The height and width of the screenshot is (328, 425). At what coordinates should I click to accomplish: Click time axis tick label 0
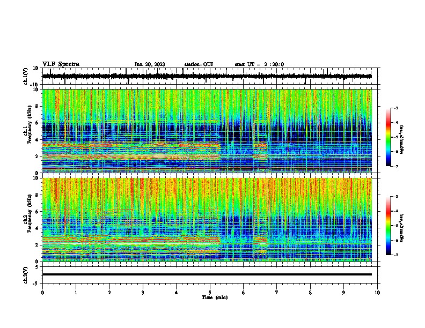coord(42,293)
